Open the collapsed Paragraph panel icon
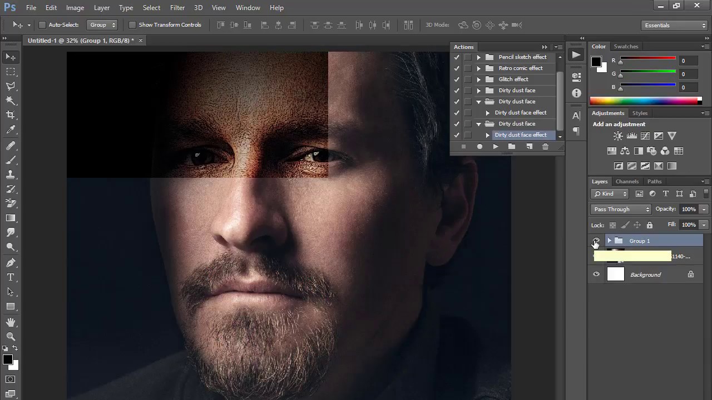712x400 pixels. (576, 132)
